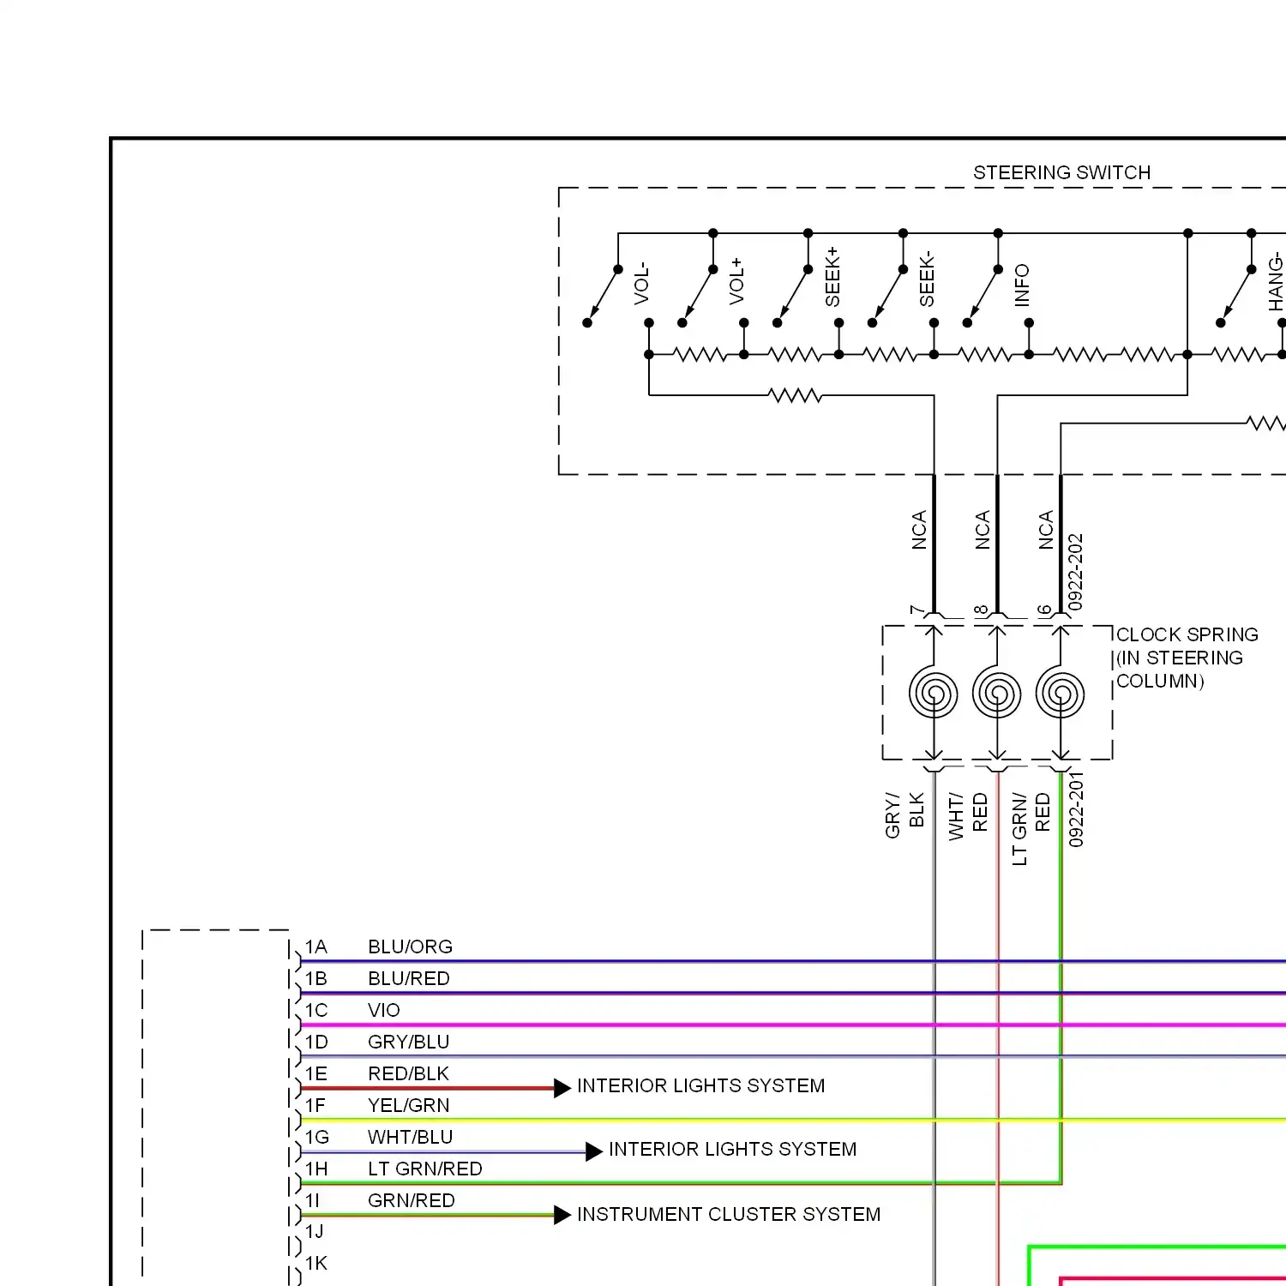1286x1286 pixels.
Task: Click the WHT/RED vertical wire label
Action: coord(968,815)
